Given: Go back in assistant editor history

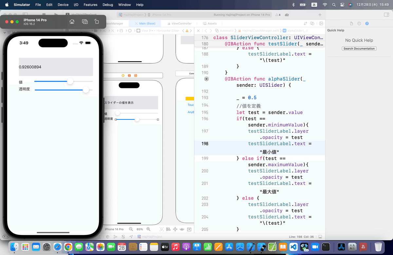Looking at the screenshot, I should click(205, 30).
